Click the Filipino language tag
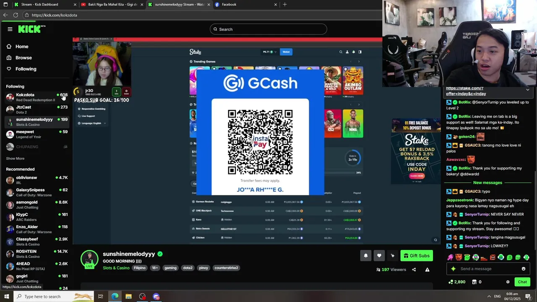 140,268
